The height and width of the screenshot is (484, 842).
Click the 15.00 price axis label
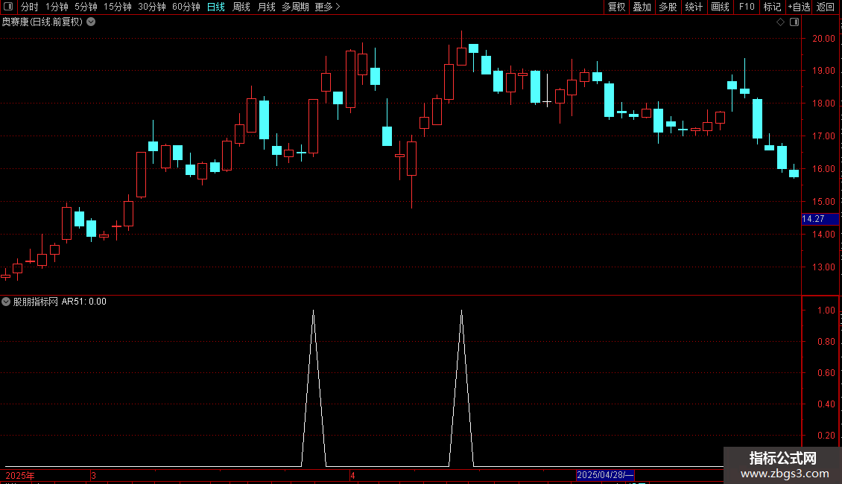[x=823, y=202]
